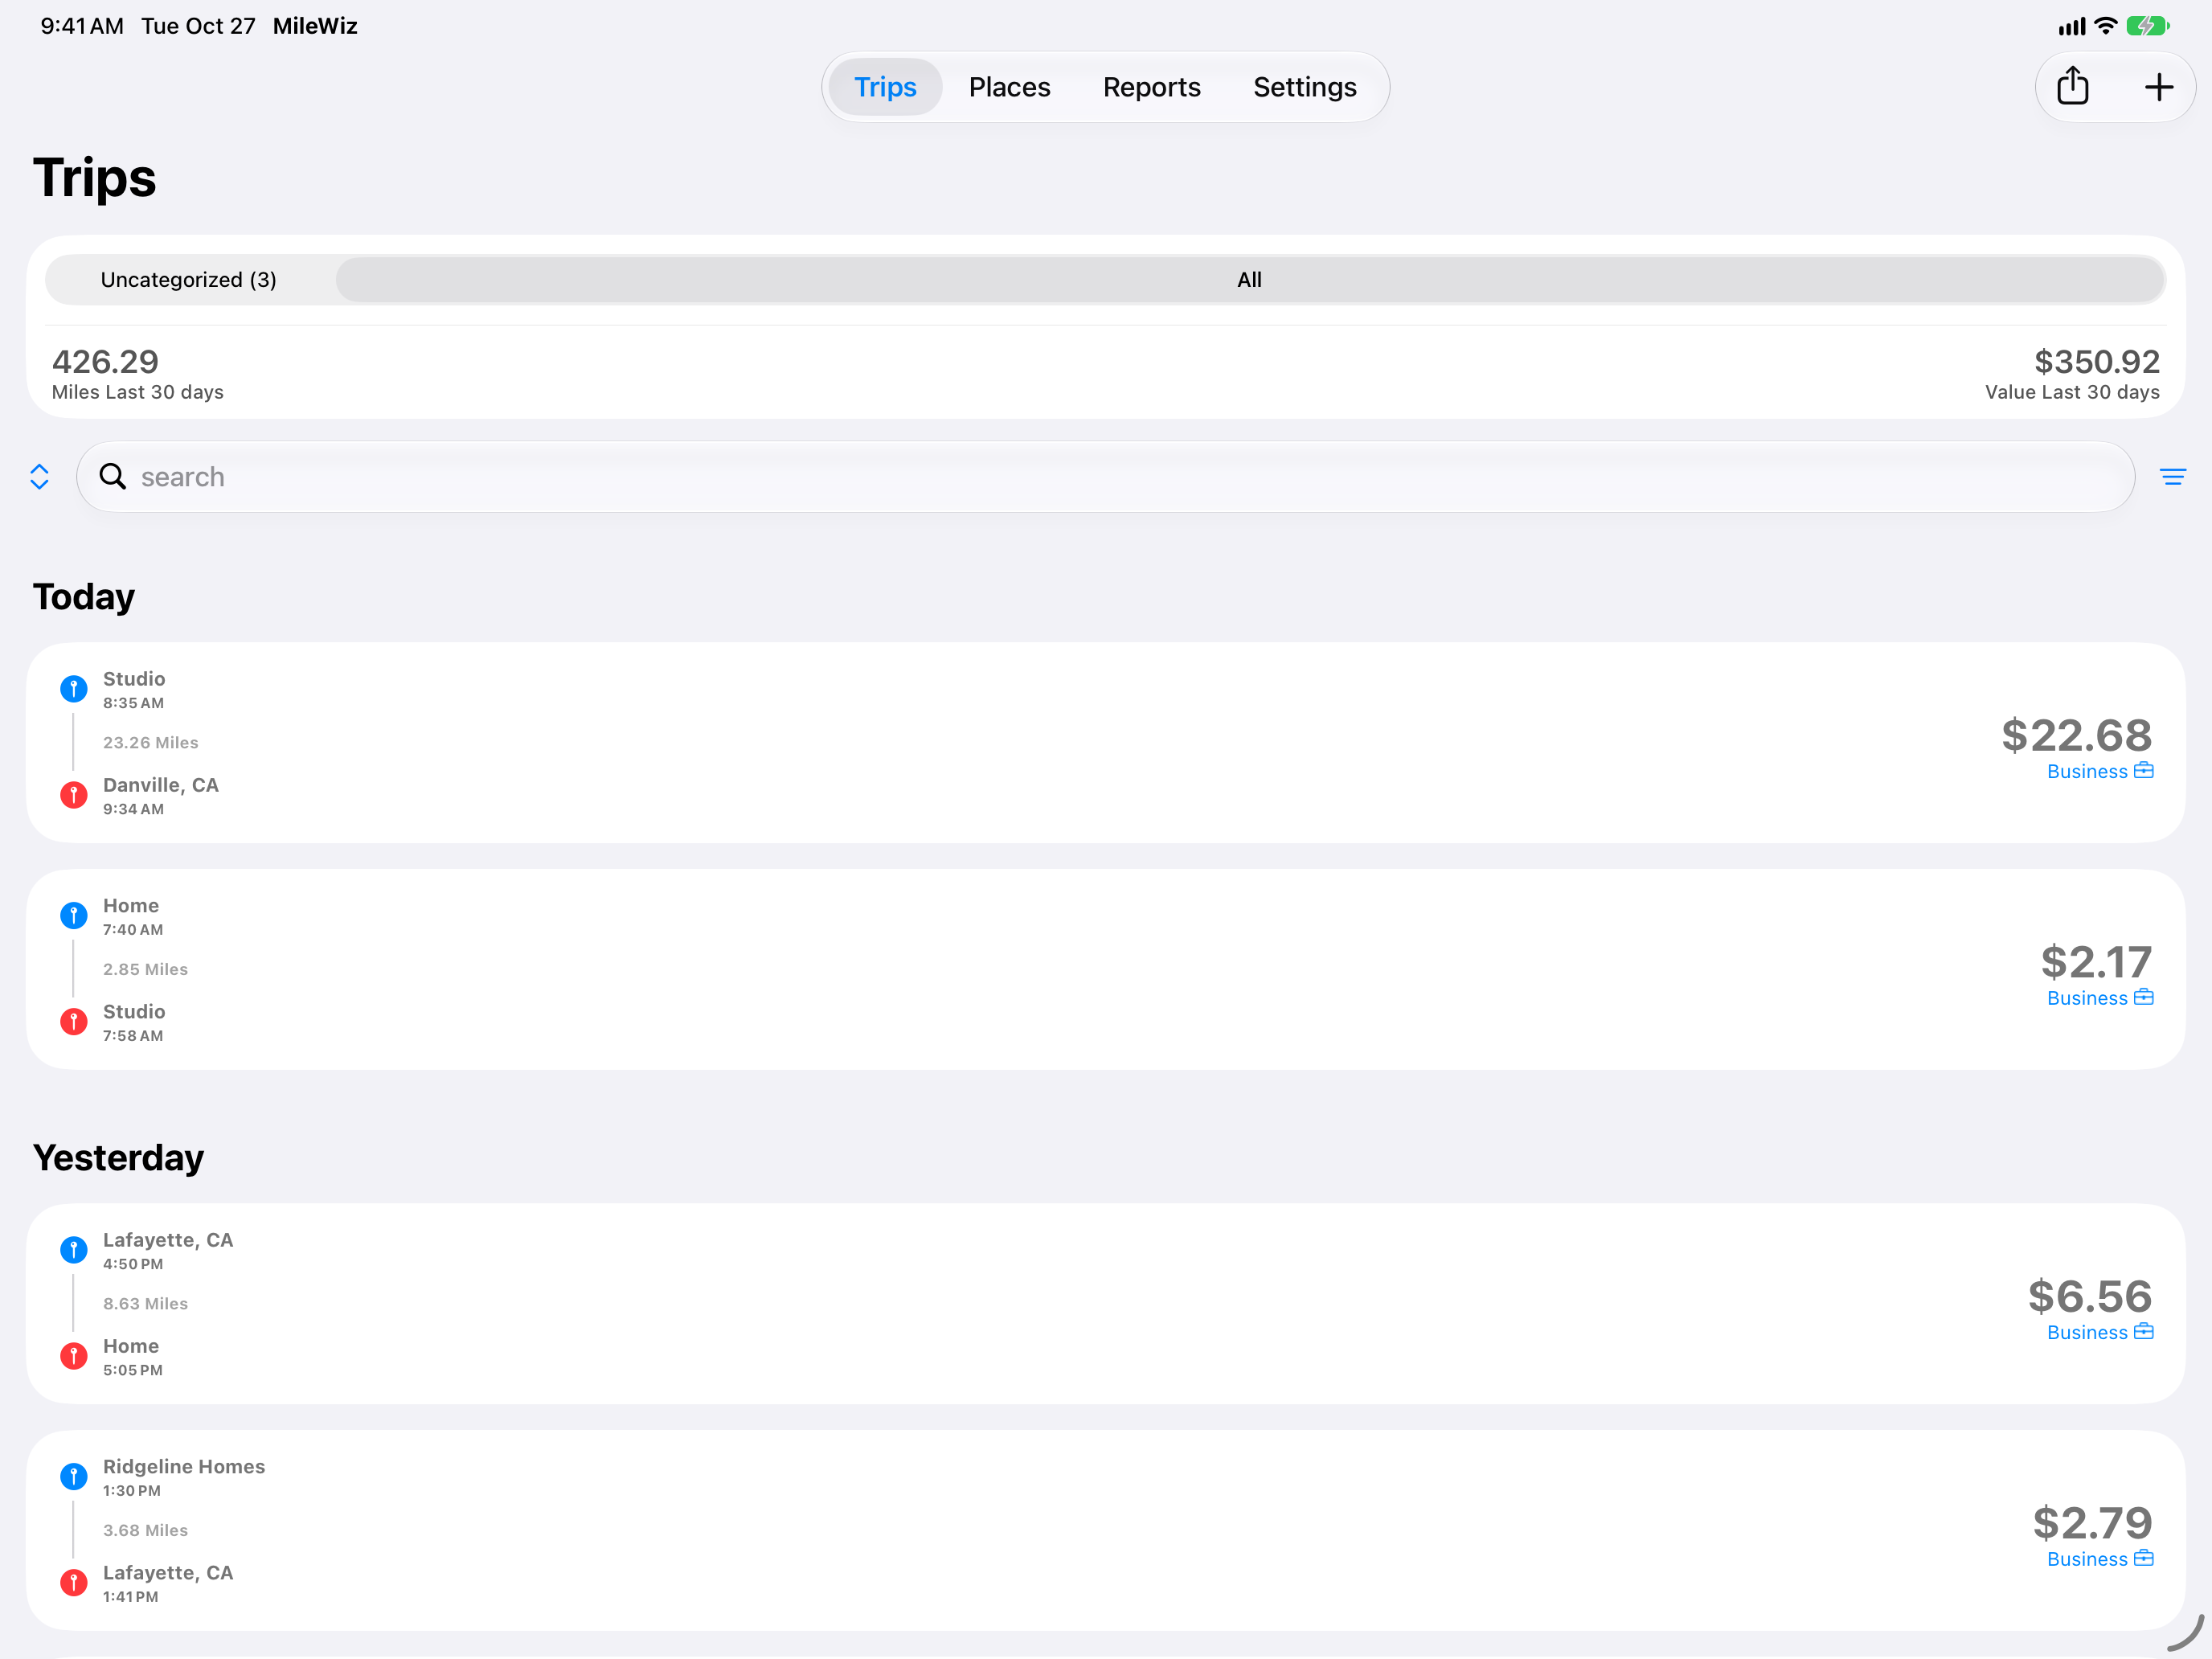Click the blue start pin for Studio 8:35 AM
Screen dimensions: 2212x1659
tap(74, 688)
